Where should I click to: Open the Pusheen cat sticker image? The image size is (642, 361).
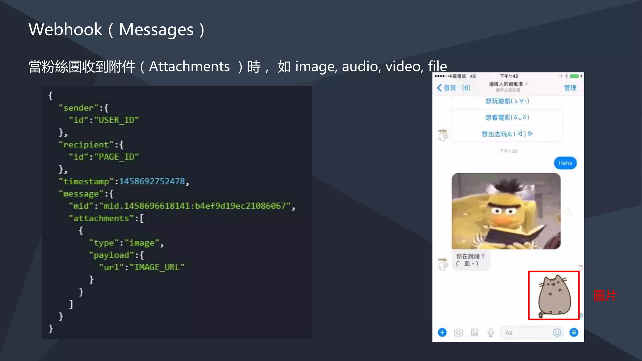pos(554,296)
